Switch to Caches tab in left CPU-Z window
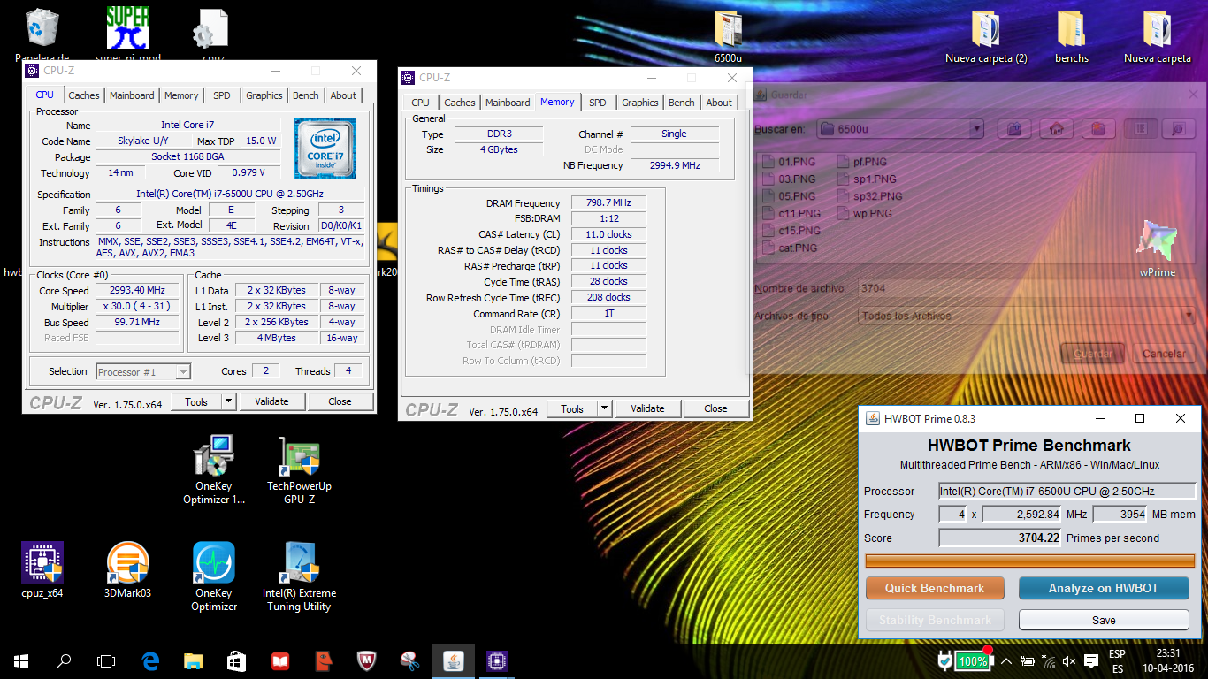 point(84,95)
